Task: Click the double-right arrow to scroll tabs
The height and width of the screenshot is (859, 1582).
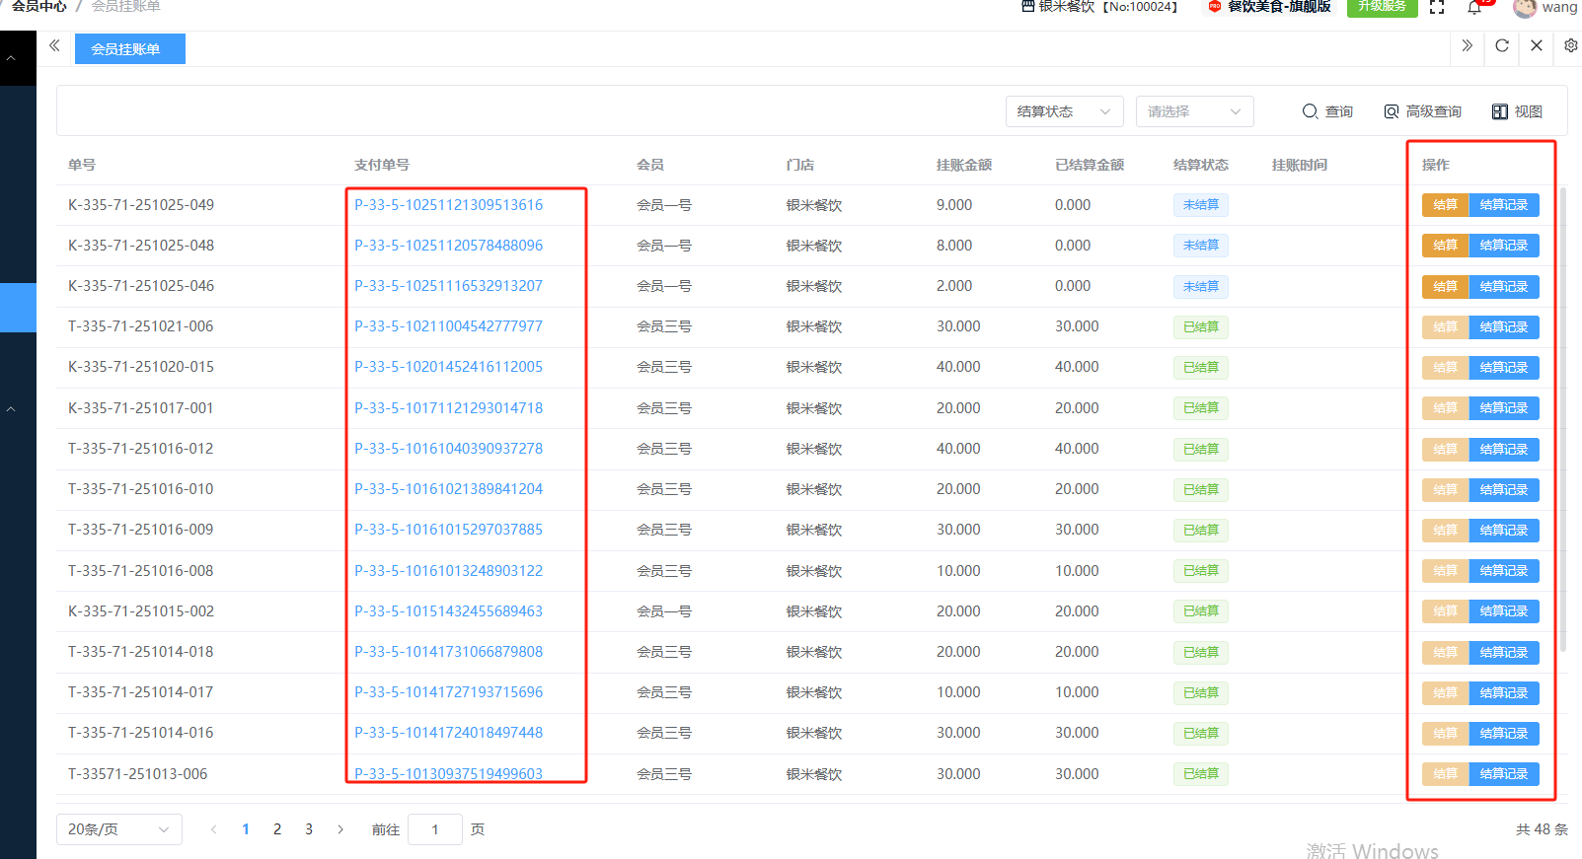Action: [1468, 45]
